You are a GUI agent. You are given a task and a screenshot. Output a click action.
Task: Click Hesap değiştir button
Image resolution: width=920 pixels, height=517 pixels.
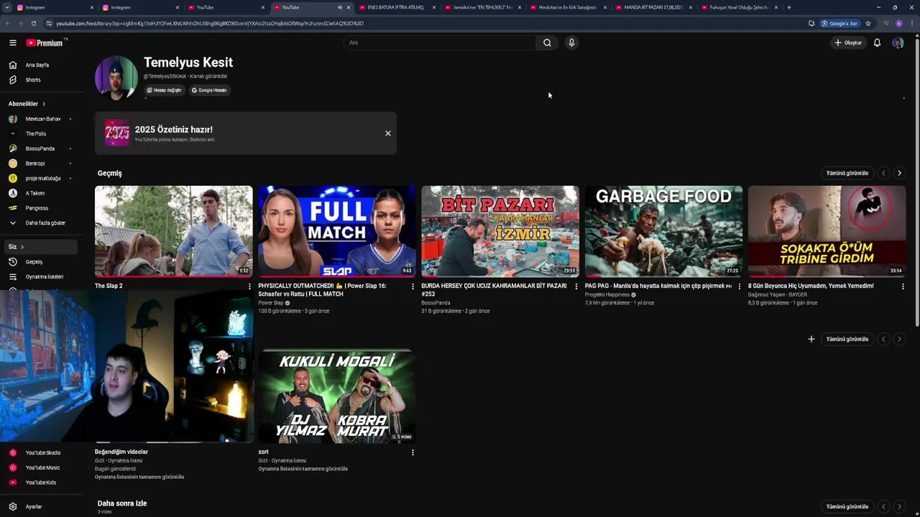pos(164,90)
